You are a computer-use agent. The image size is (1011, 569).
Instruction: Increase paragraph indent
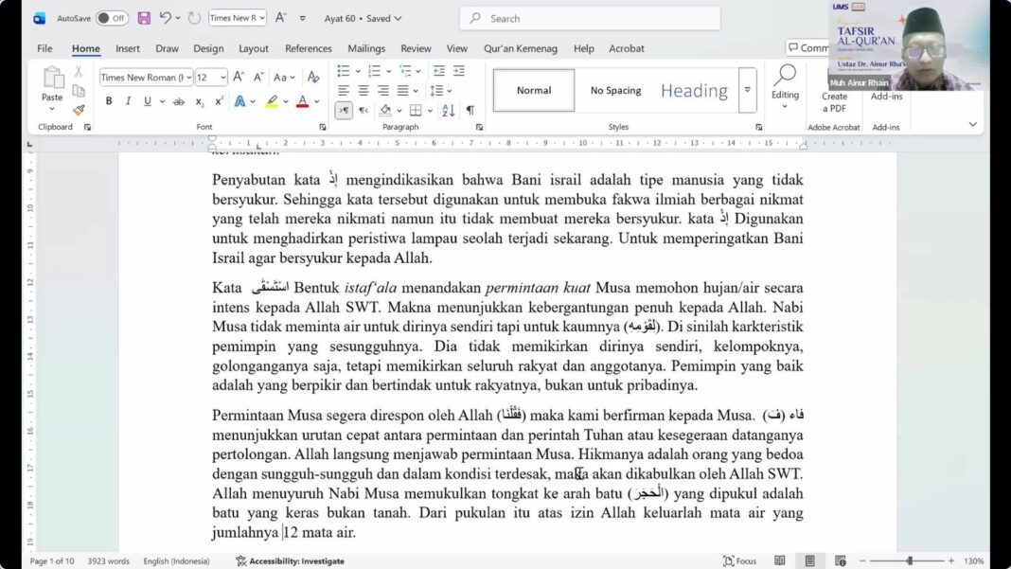(459, 71)
